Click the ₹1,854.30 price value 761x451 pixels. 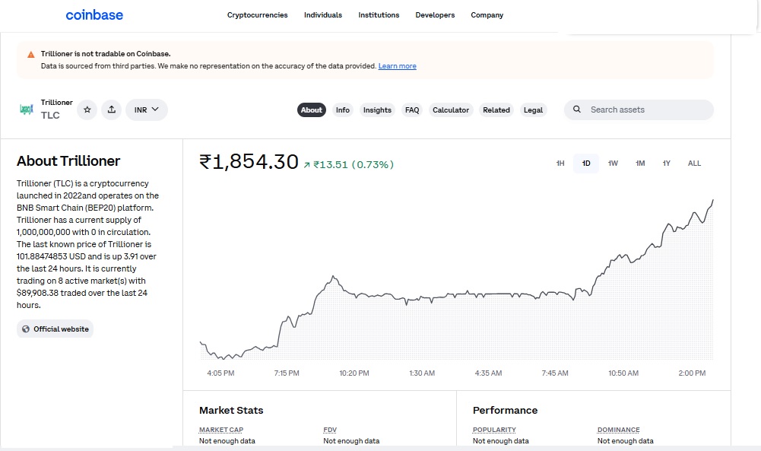[249, 162]
